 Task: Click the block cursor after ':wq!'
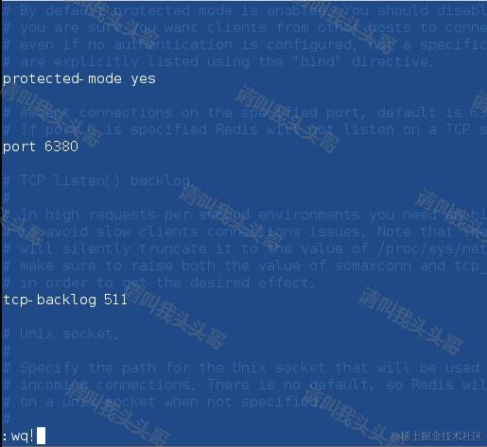(41, 436)
